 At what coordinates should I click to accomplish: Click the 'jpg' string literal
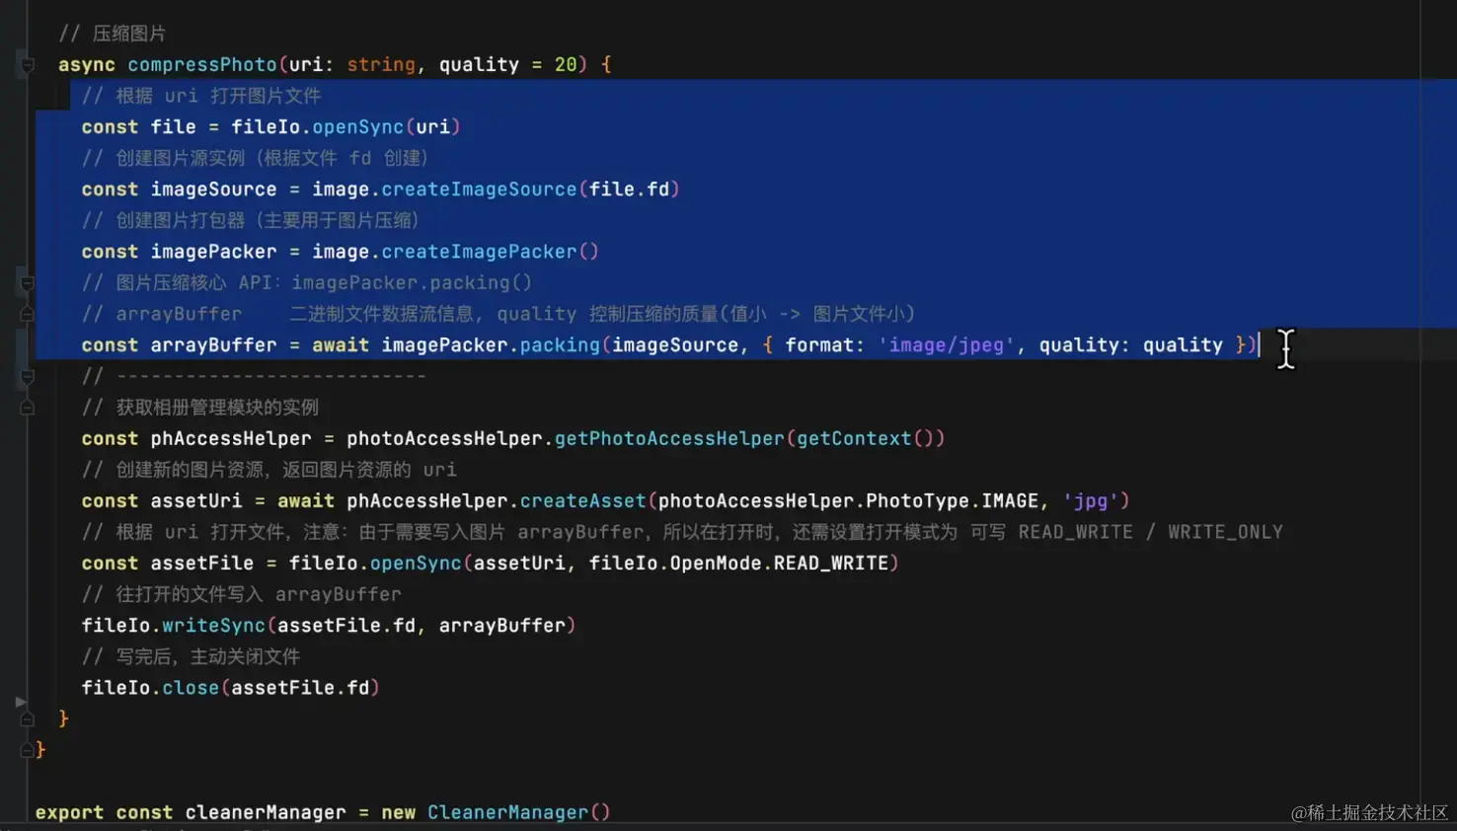tap(1091, 501)
